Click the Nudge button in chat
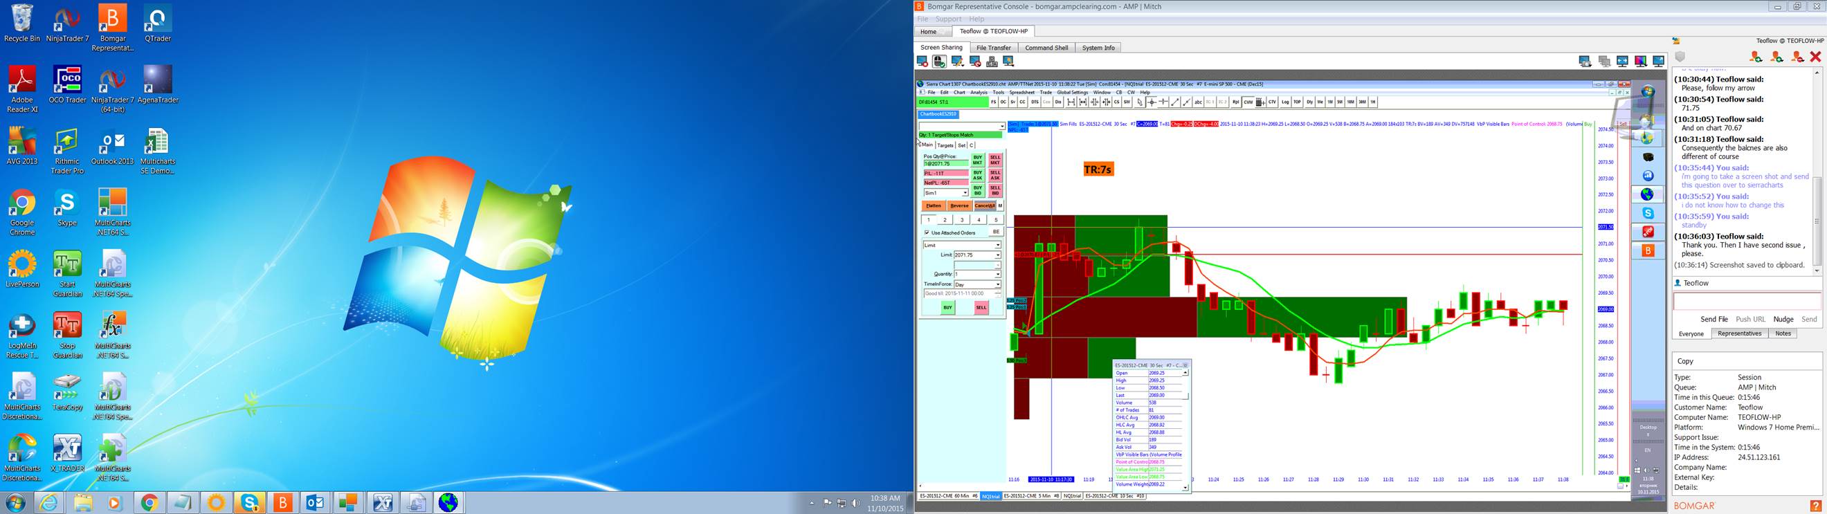The width and height of the screenshot is (1827, 514). coord(1783,319)
